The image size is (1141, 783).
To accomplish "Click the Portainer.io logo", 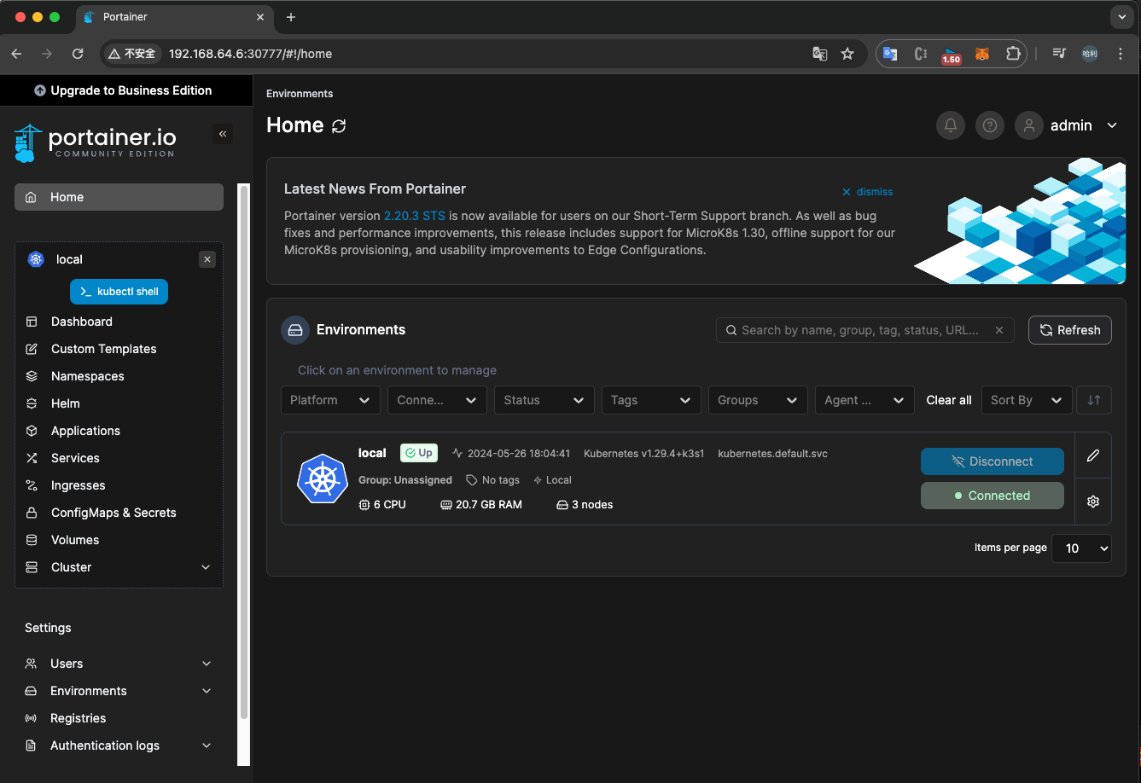I will pos(96,142).
